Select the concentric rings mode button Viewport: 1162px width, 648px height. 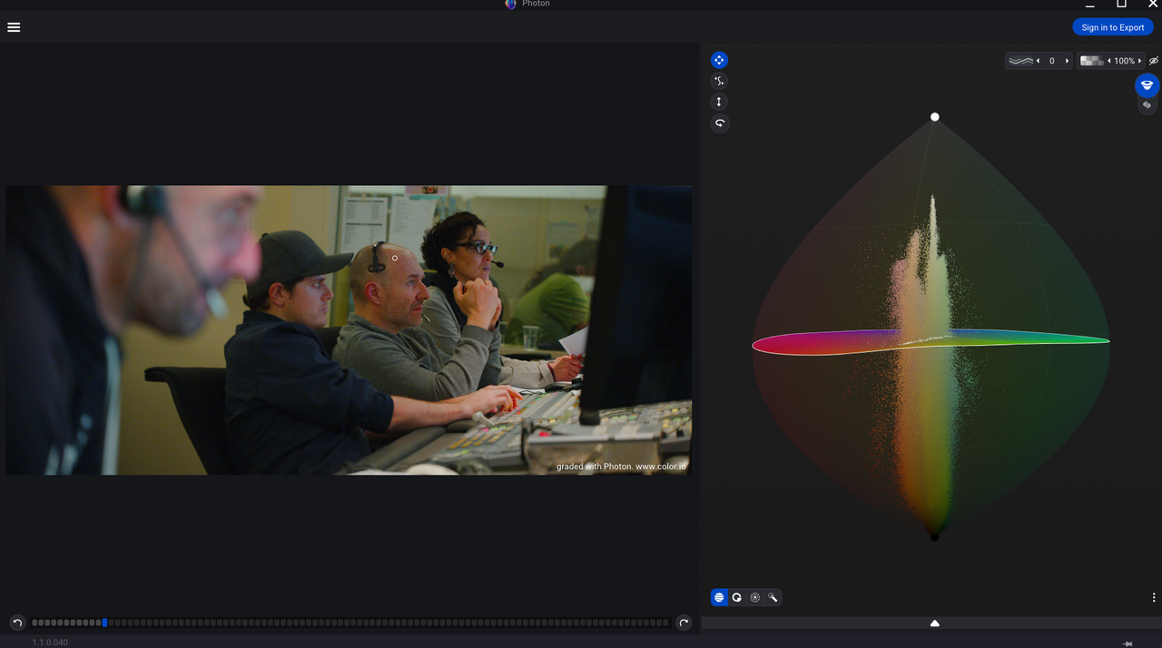pyautogui.click(x=754, y=597)
